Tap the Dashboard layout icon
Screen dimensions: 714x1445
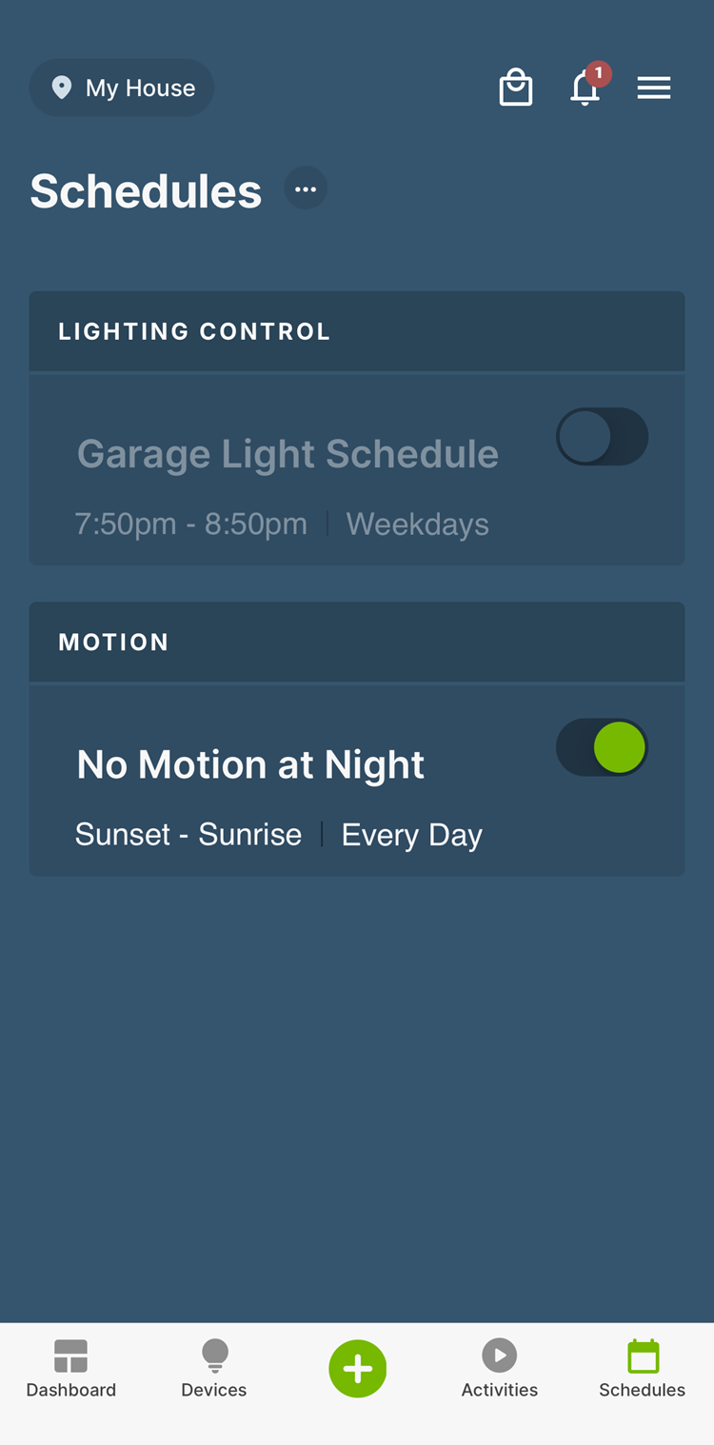tap(71, 1356)
